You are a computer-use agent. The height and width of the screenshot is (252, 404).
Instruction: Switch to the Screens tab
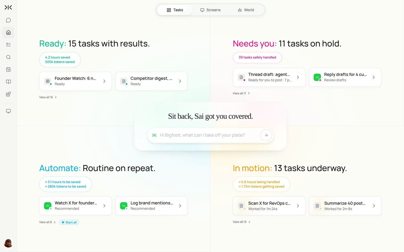coord(210,10)
